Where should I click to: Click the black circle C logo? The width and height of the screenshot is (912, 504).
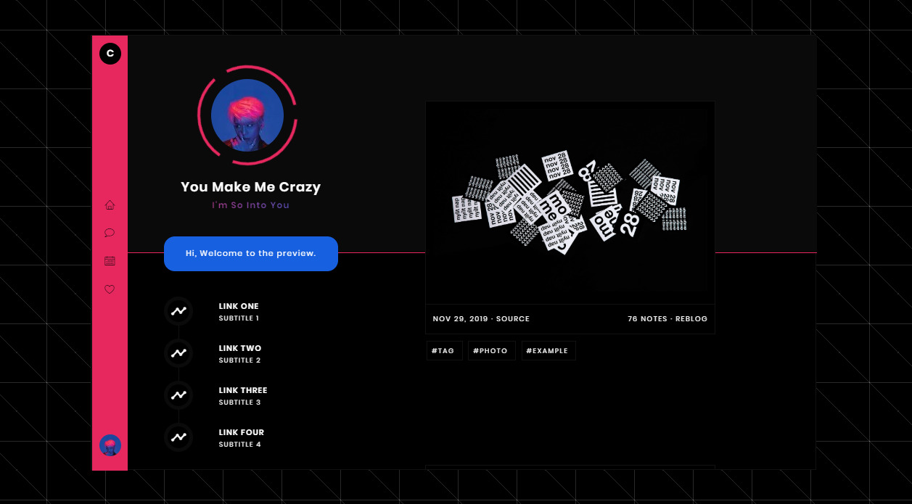pyautogui.click(x=110, y=54)
